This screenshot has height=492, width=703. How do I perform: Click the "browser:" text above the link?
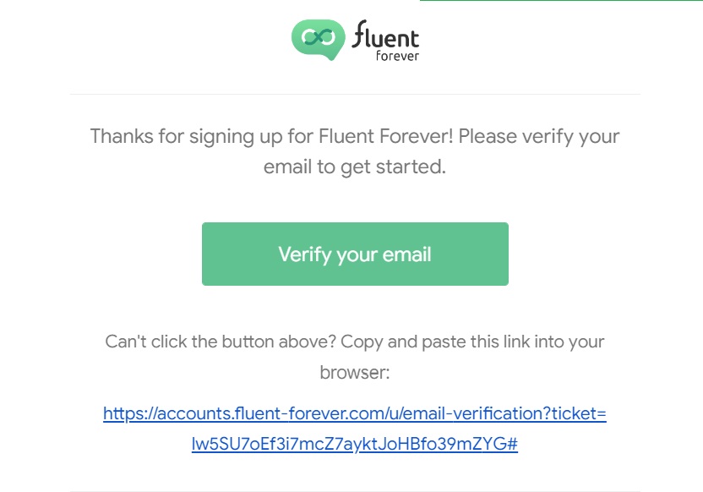point(354,372)
